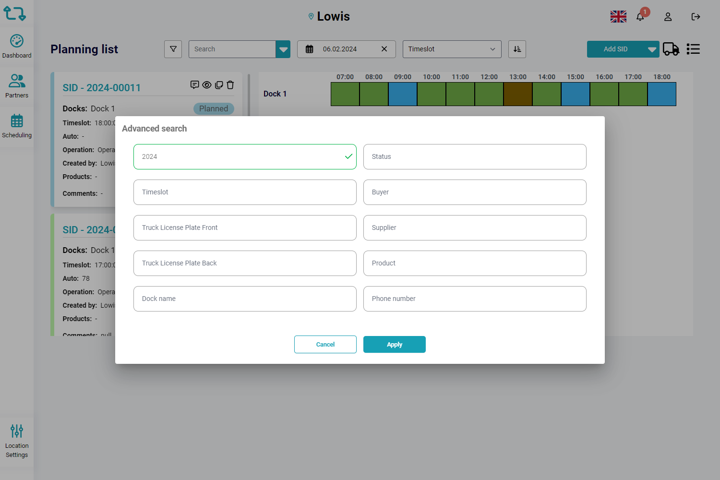
Task: Select the 12:00 slot on Dock 1
Action: pyautogui.click(x=489, y=94)
